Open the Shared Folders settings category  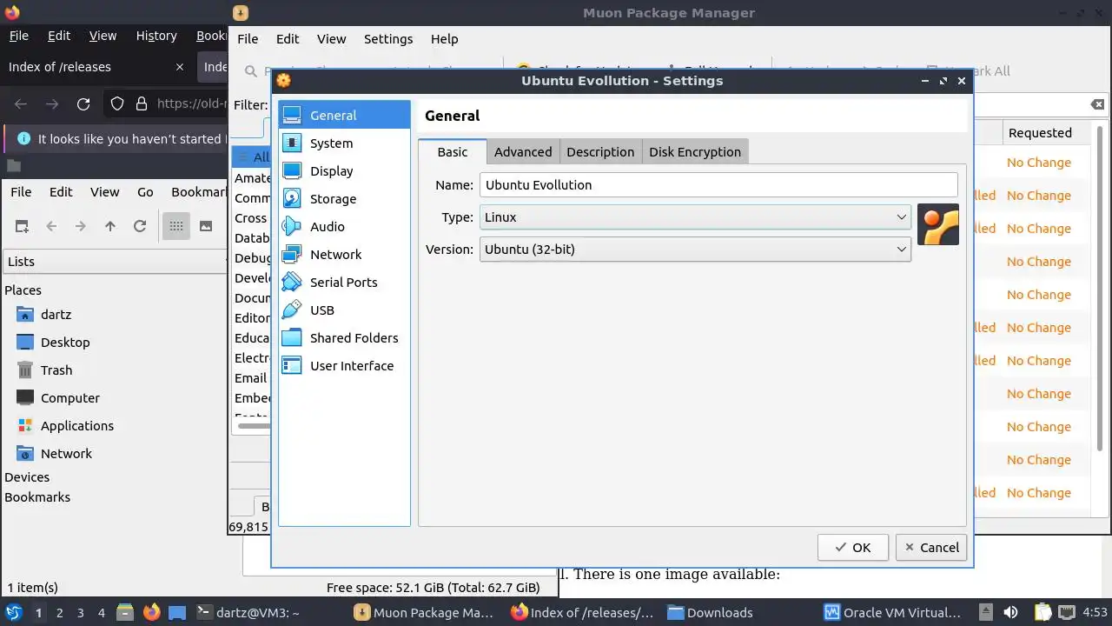click(x=344, y=337)
